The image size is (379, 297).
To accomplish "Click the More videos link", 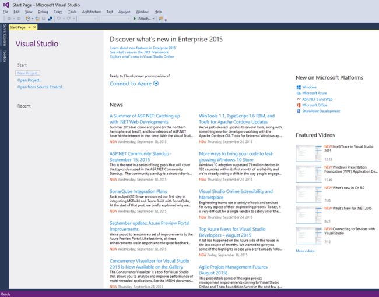I will coord(305,251).
